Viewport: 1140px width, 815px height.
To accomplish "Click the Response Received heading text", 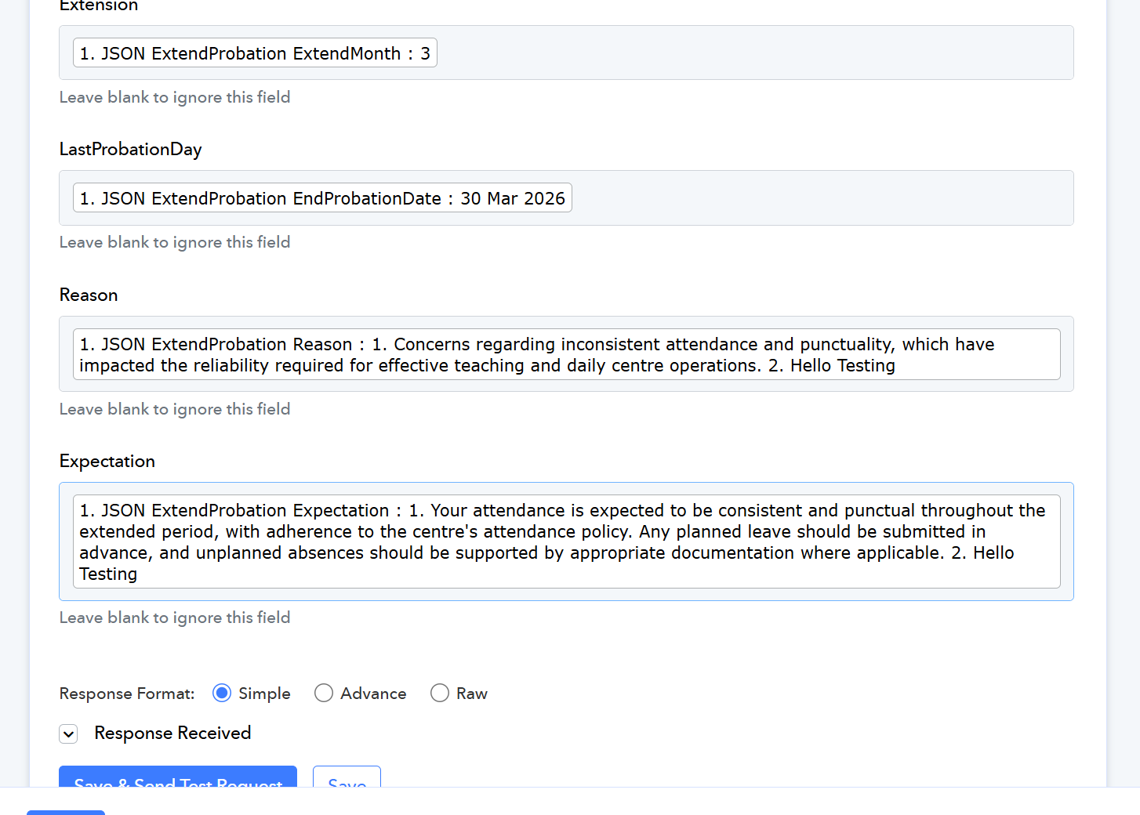I will tap(172, 733).
